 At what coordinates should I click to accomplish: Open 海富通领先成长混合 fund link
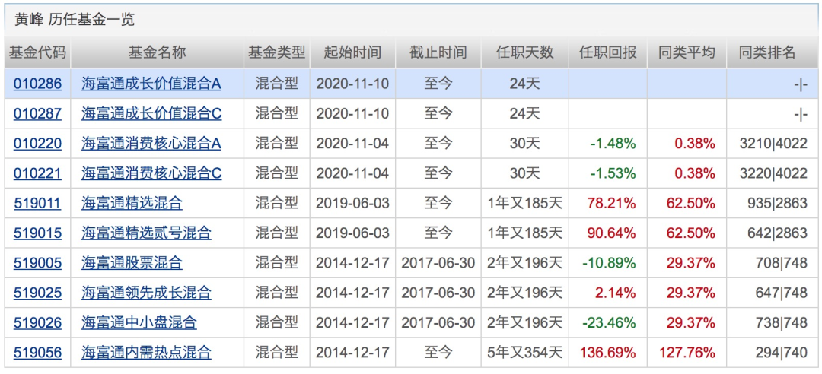point(146,293)
